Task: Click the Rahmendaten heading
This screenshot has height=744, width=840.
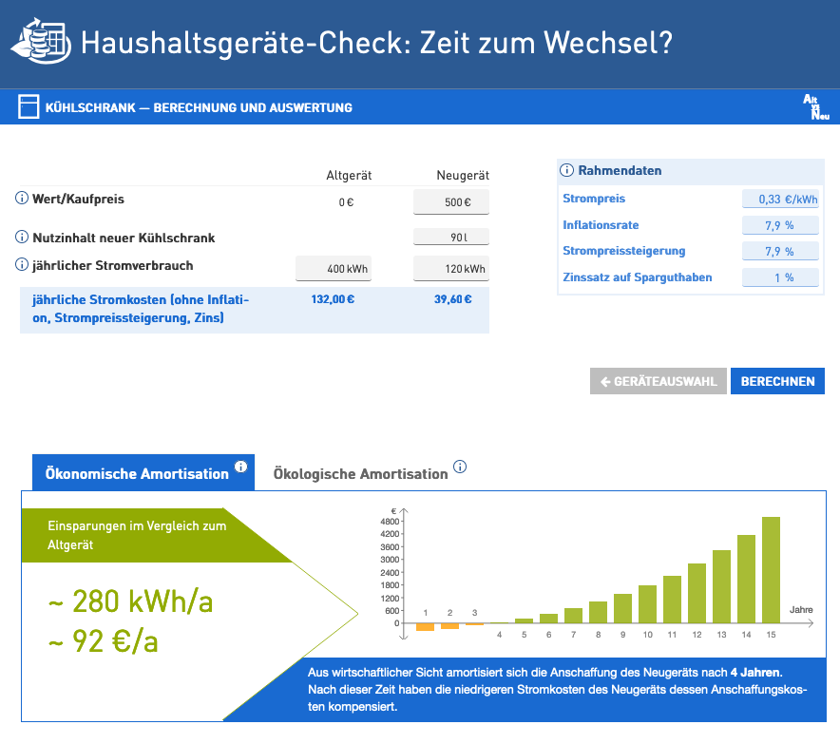Action: [x=620, y=170]
